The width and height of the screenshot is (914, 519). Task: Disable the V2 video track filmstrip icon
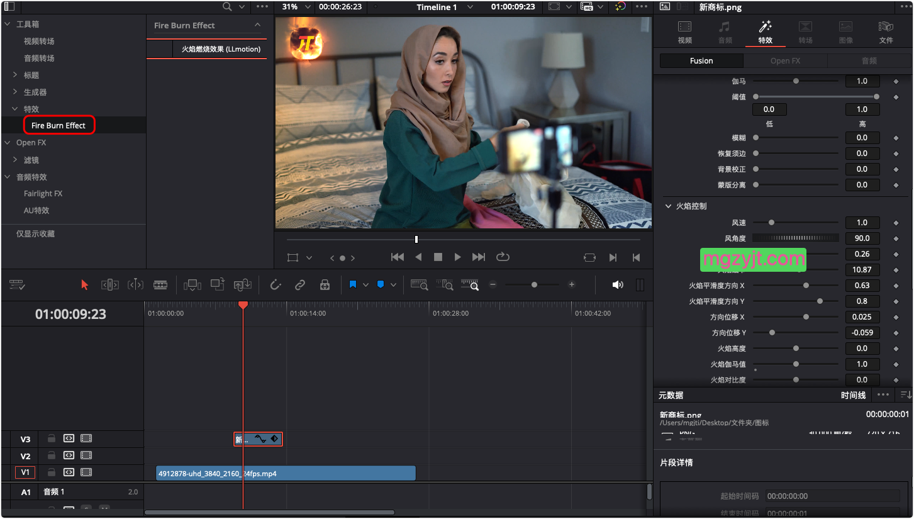click(86, 455)
